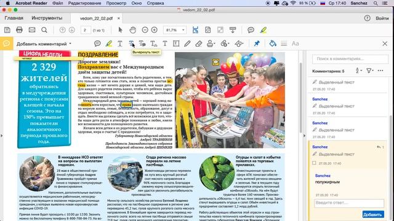Click the Send by email envelope icon

[32, 30]
